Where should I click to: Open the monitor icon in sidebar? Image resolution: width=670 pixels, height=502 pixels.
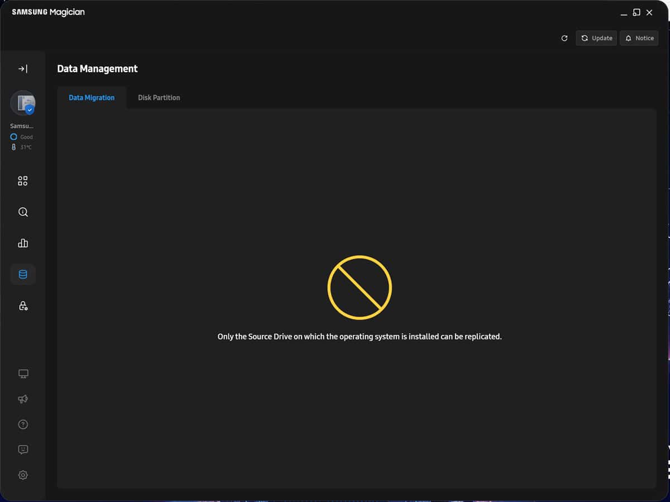(23, 374)
